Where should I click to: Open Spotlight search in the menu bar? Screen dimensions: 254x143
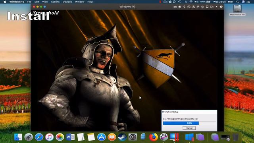[x=237, y=2]
